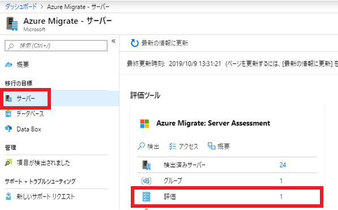Open the グループ count 1 link
This screenshot has height=210, width=338.
coord(281,180)
